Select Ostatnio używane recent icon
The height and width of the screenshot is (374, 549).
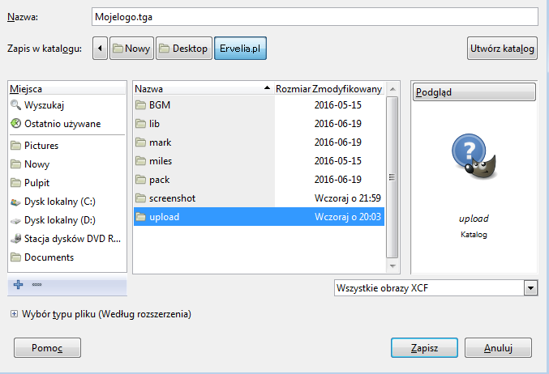16,124
